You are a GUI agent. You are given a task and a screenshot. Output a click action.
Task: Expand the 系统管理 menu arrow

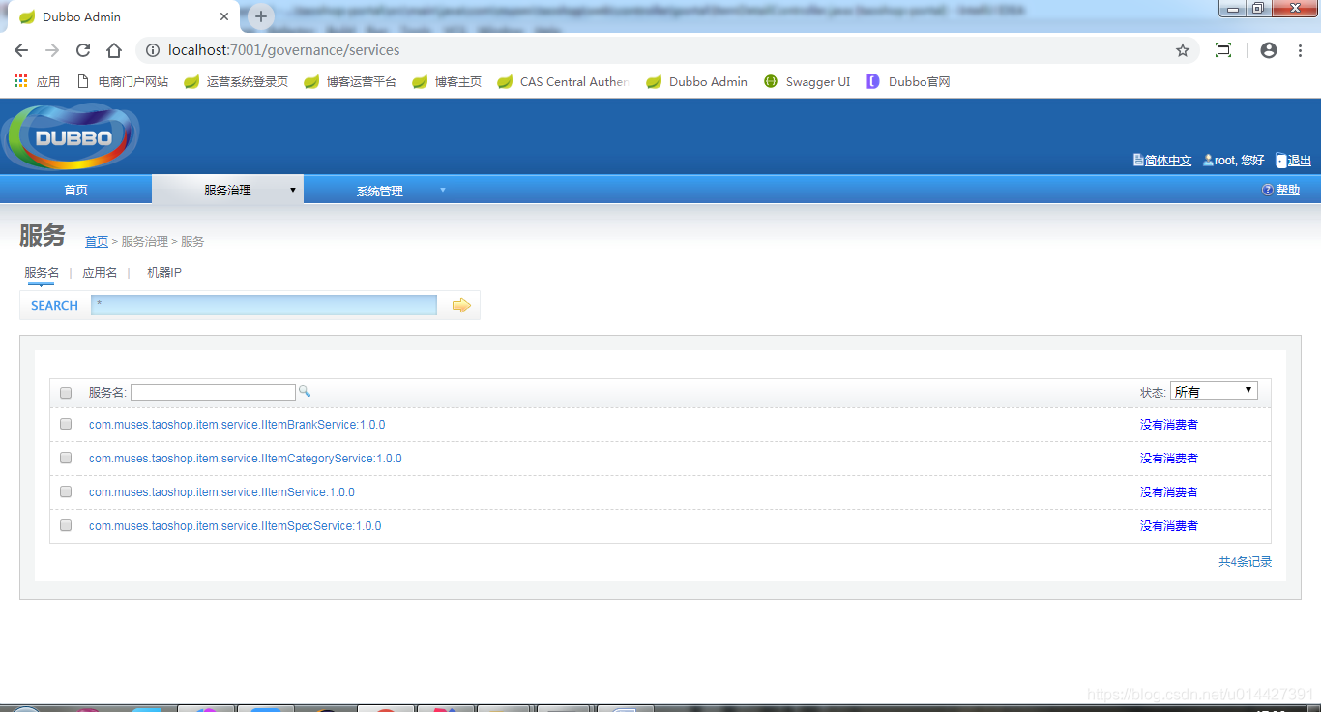(x=443, y=190)
